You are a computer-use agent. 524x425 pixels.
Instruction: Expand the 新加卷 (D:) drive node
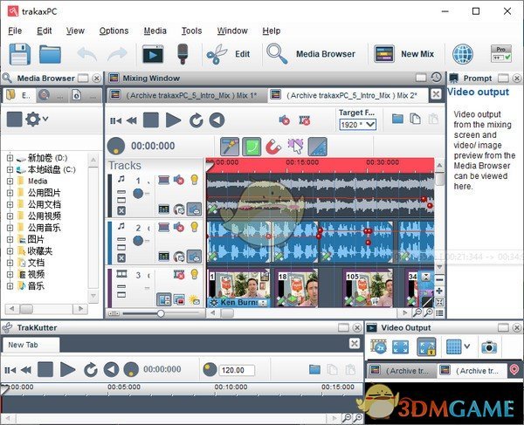pyautogui.click(x=10, y=158)
